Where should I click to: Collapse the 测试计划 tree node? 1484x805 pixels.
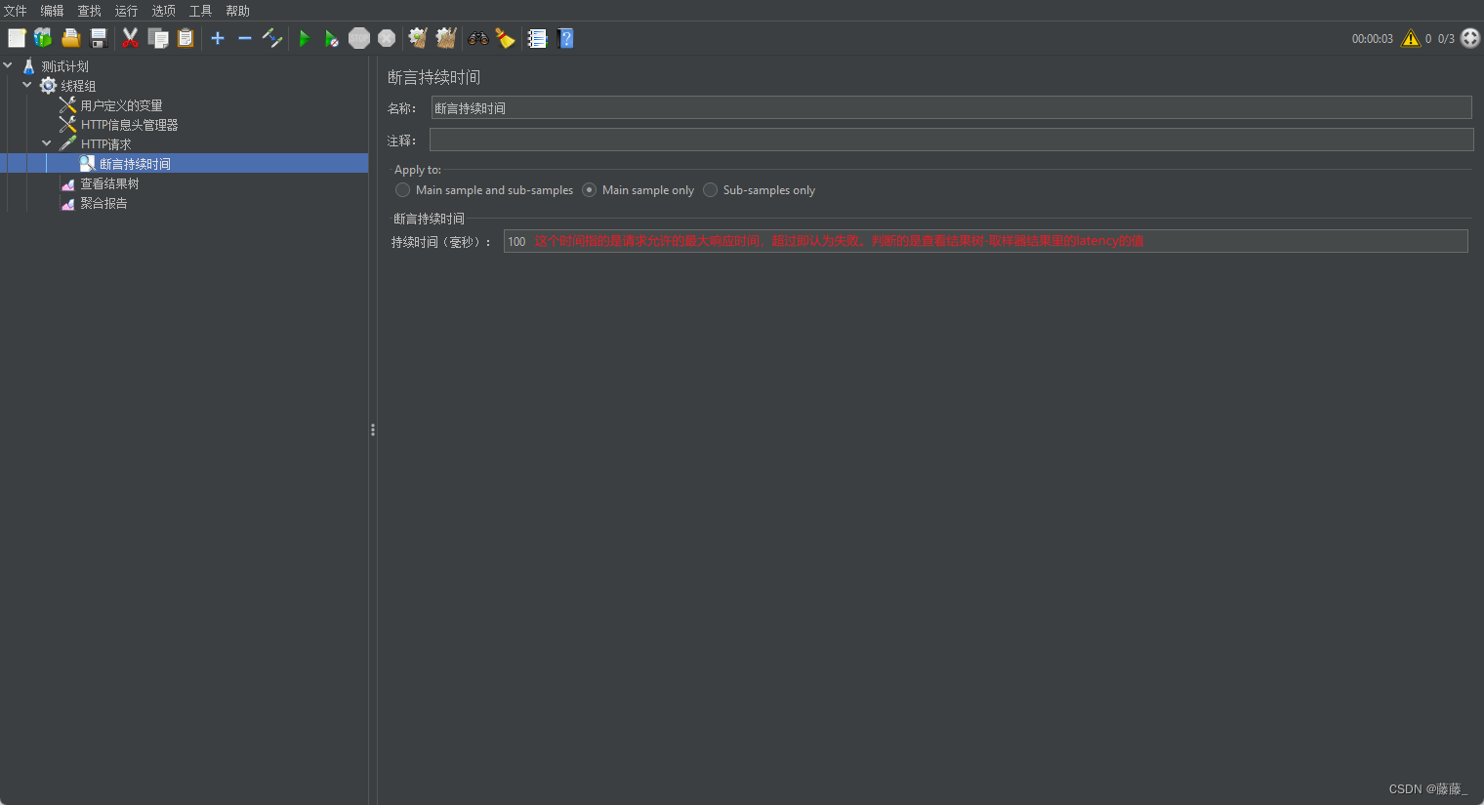click(8, 65)
